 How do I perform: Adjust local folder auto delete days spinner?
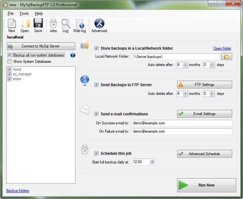[x=212, y=65]
